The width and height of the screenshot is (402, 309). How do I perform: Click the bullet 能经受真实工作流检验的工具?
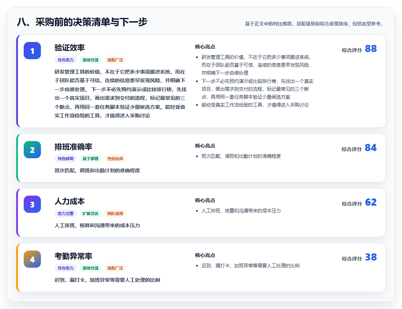point(255,105)
